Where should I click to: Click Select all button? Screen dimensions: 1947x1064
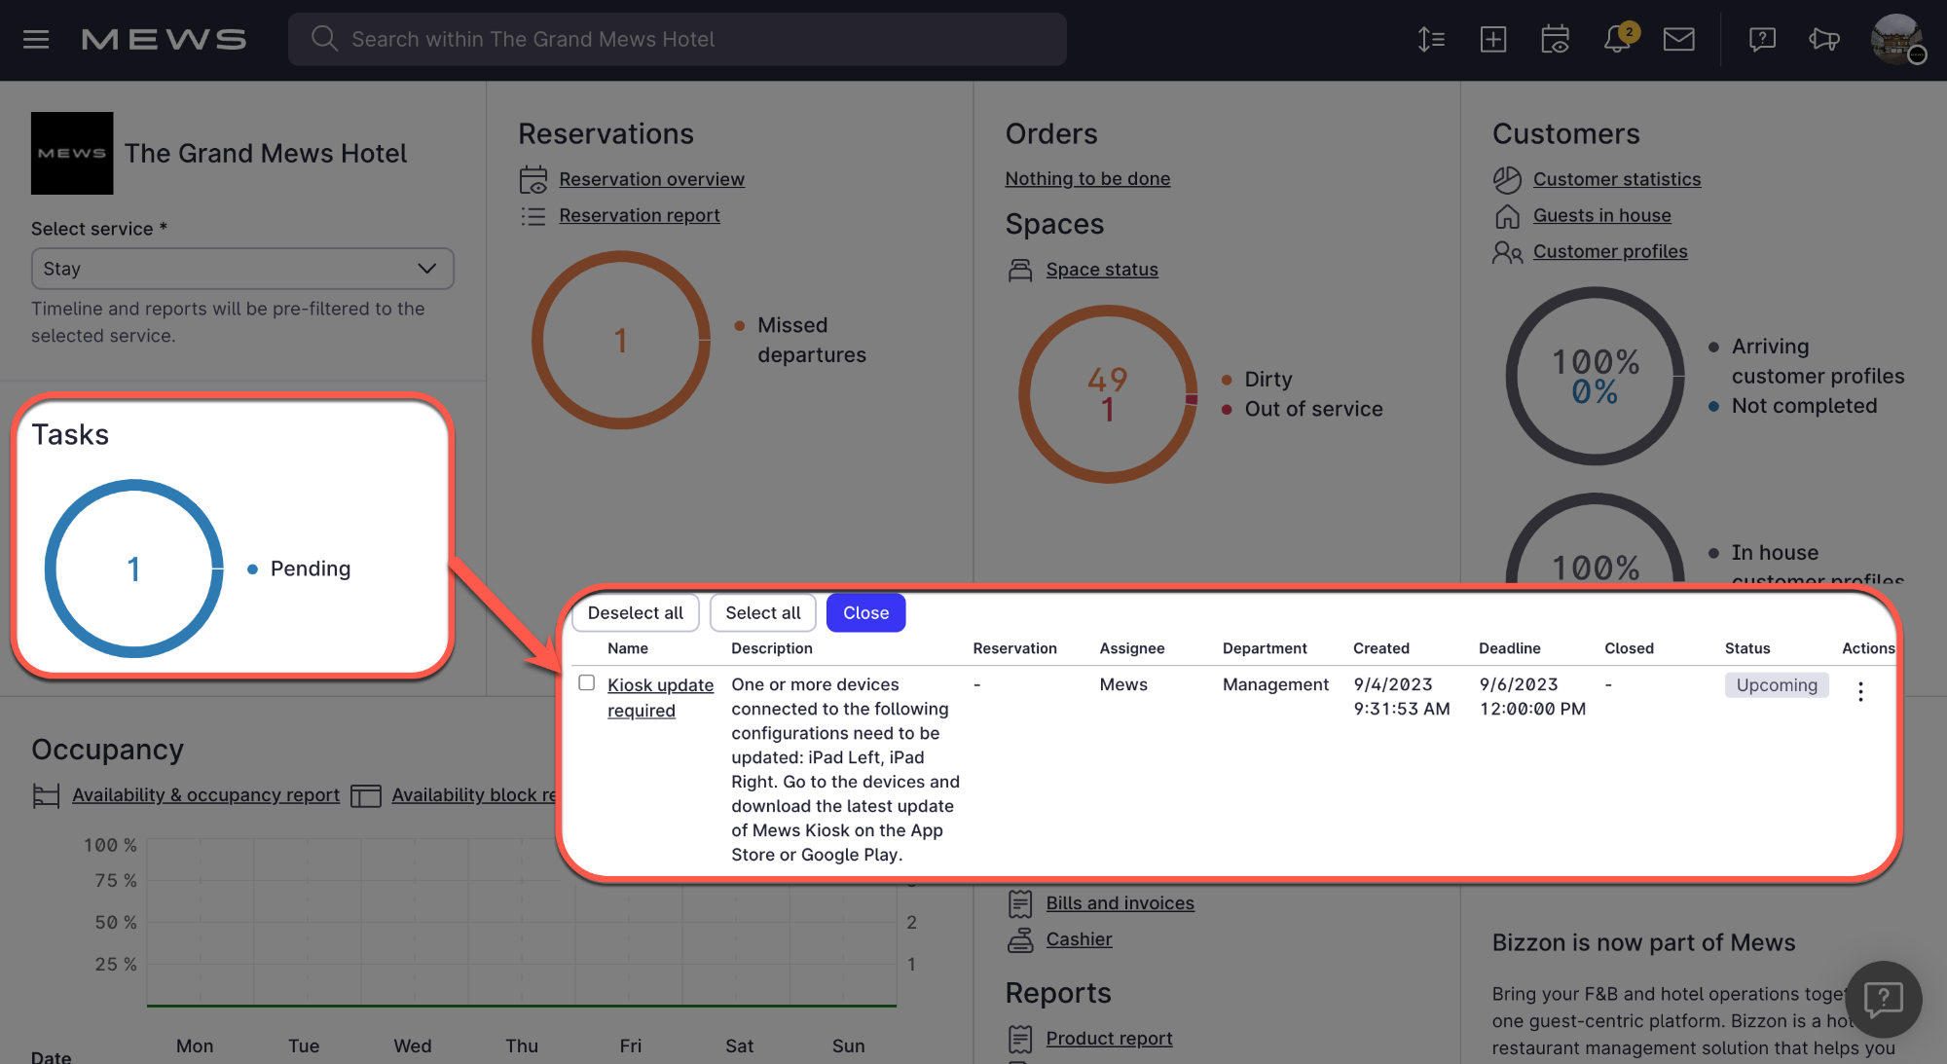point(763,612)
